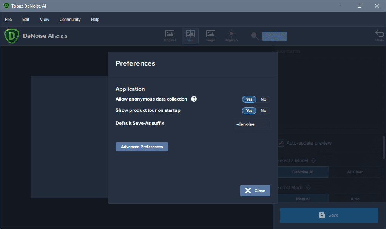Click the help icon next to Select a Model
The height and width of the screenshot is (229, 386).
click(x=313, y=160)
